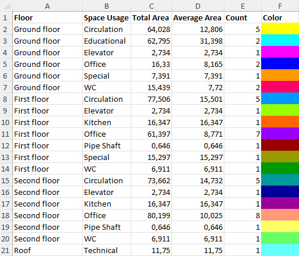Click the select-all corner triangle

6,6
